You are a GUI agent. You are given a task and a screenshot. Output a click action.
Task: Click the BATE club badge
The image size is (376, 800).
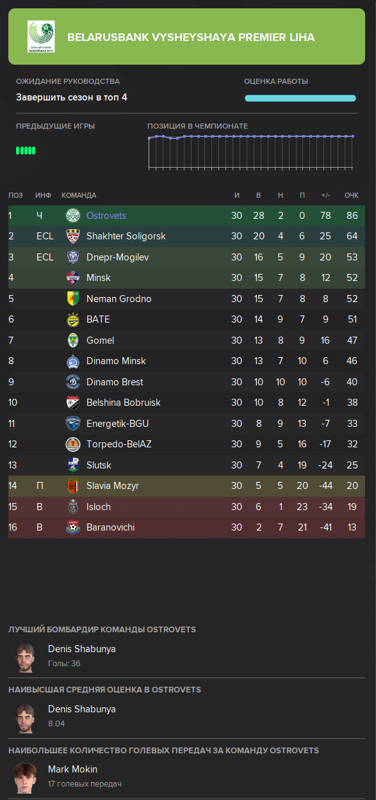coord(73,319)
